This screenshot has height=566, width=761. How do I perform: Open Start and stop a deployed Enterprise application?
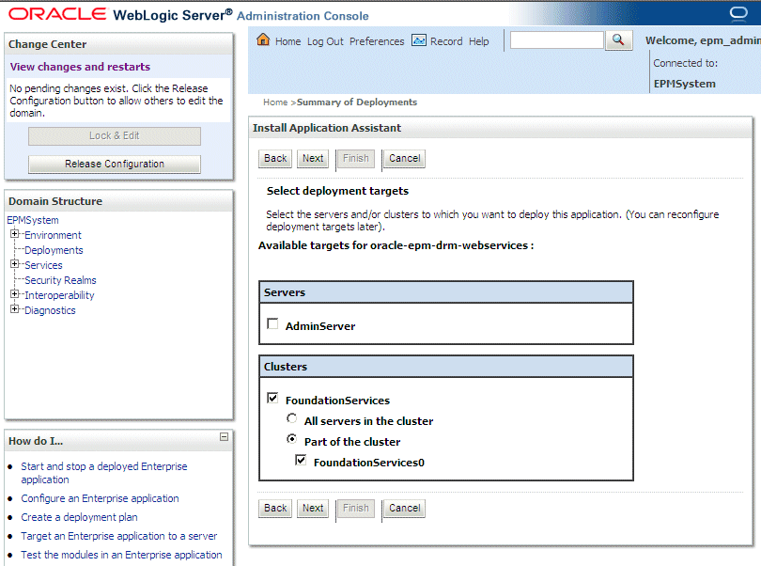tap(104, 473)
